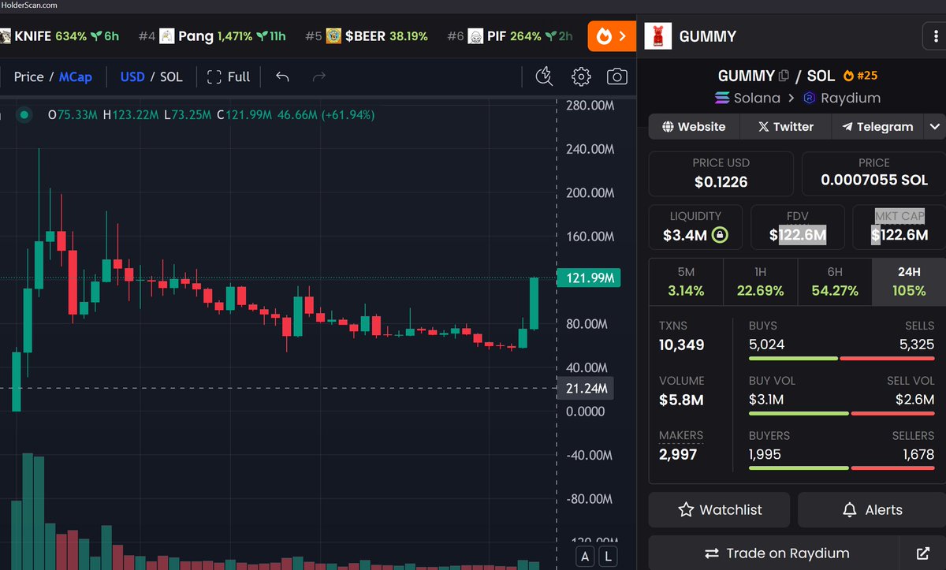Open Raydium trade in external window icon

tap(923, 553)
